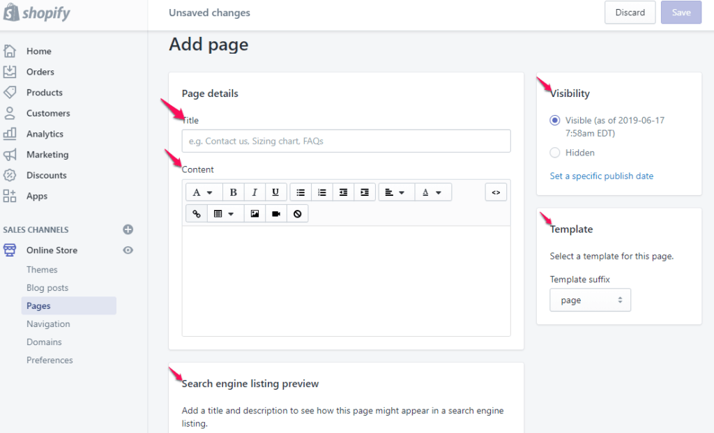Create a bulleted list
Viewport: 714px width, 433px height.
(301, 192)
